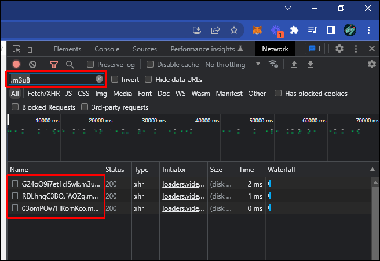Screen dimensions: 380x261
Task: Click the import HAR file upload icon
Action: pos(294,65)
